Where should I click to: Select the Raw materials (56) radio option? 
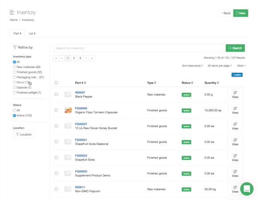tap(15, 67)
